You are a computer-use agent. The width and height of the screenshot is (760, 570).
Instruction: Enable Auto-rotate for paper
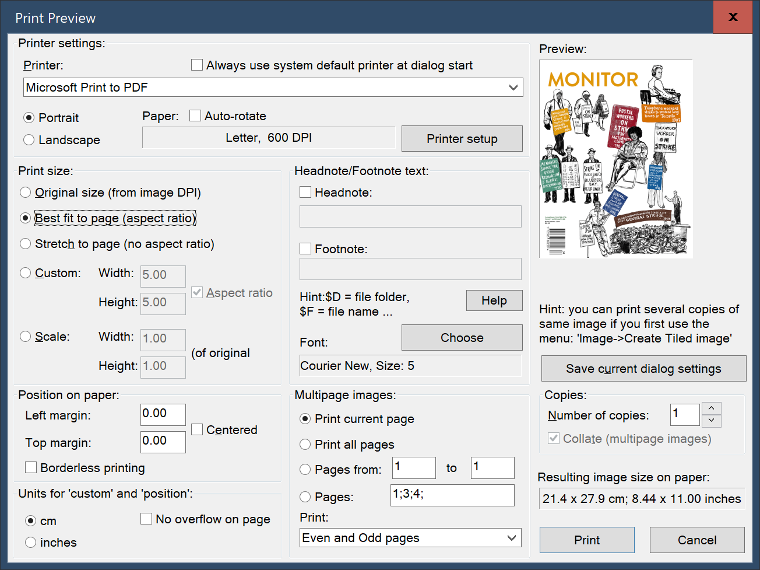coord(195,115)
